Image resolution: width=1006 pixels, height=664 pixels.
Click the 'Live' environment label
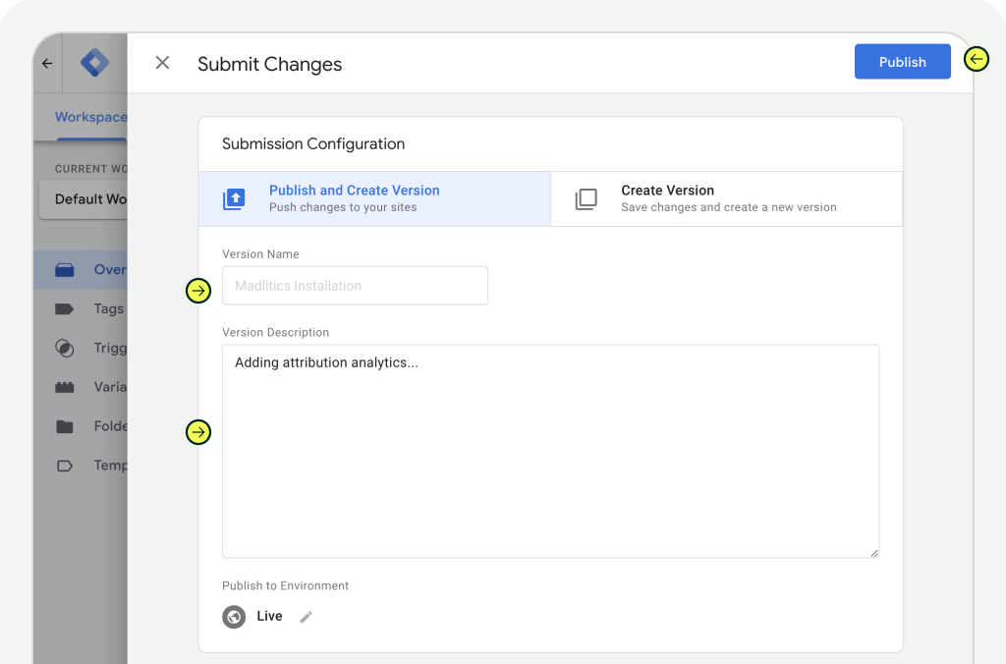point(269,616)
